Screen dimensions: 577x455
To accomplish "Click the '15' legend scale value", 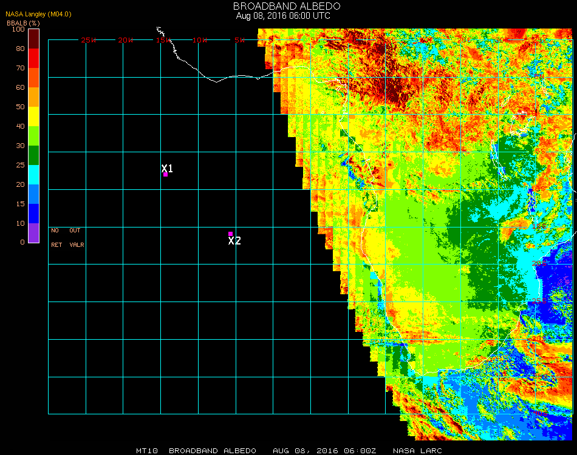I will coord(20,204).
